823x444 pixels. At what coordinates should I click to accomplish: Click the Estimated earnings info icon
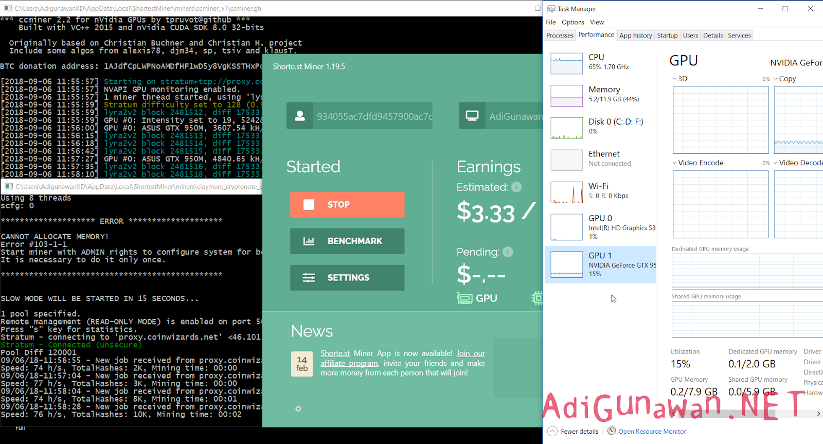click(x=516, y=187)
